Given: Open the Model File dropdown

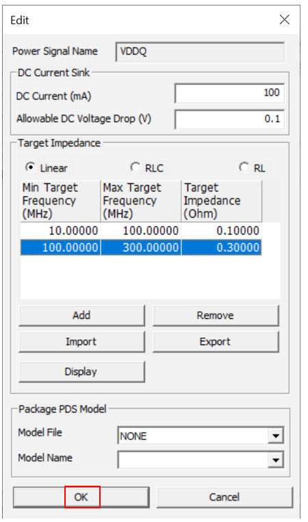Looking at the screenshot, I should click(276, 436).
